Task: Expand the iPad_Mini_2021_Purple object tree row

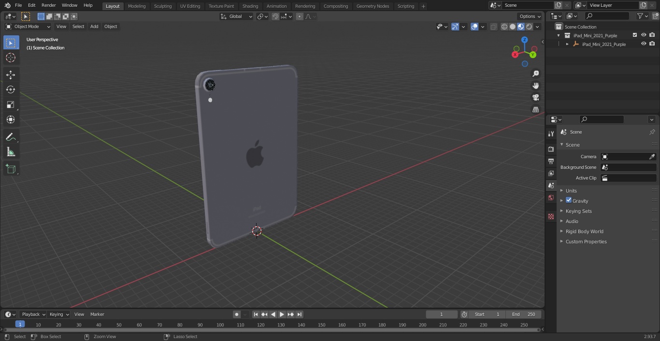Action: click(567, 44)
